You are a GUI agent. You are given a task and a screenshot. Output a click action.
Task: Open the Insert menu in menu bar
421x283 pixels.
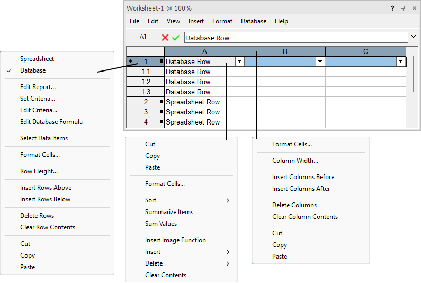click(196, 21)
